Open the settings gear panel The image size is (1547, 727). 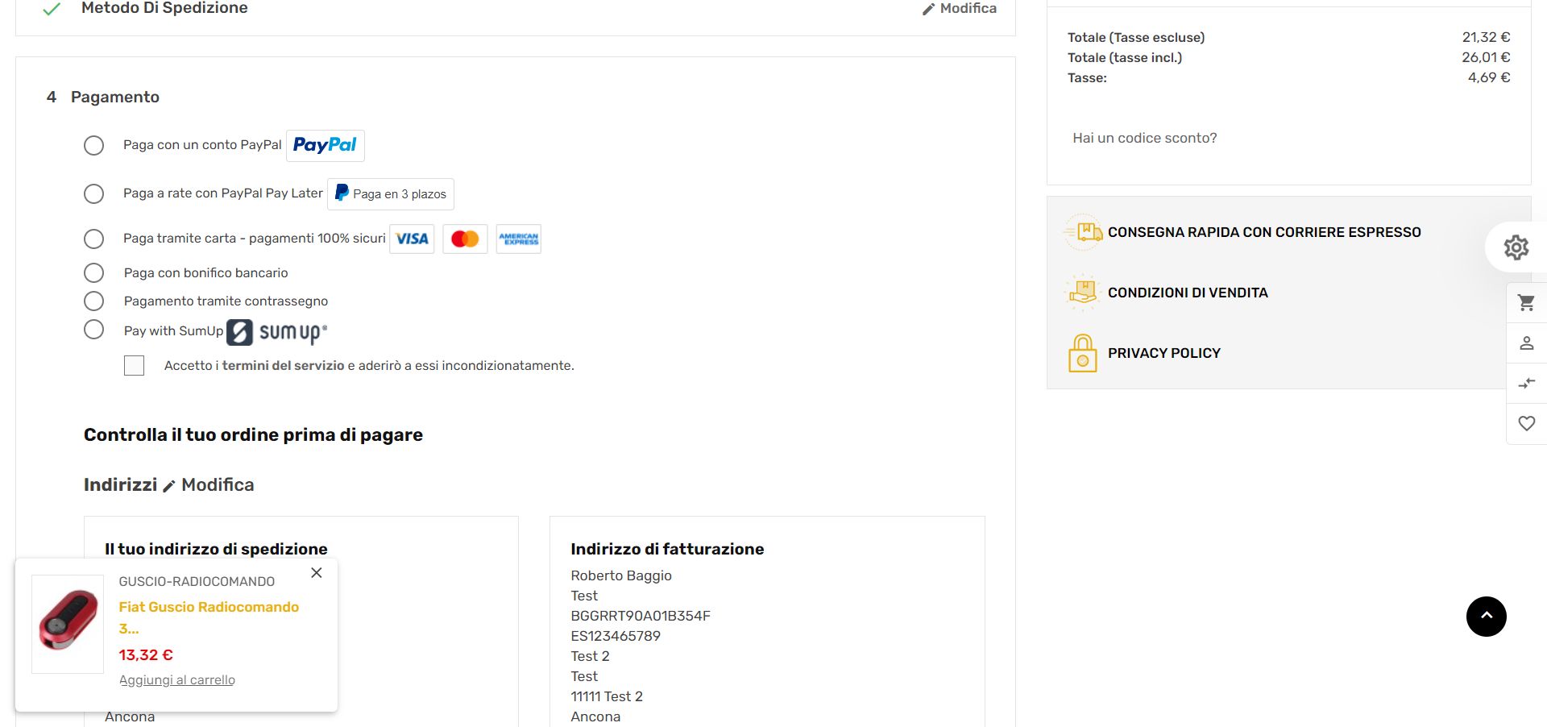[1516, 247]
